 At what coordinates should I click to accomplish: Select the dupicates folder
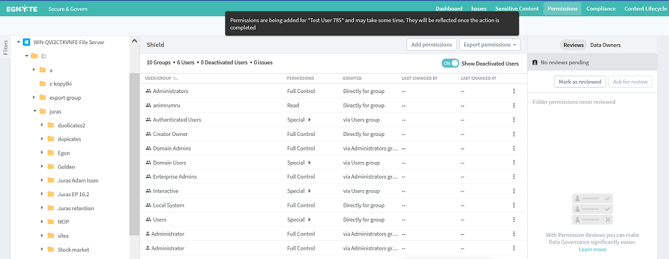[x=69, y=139]
